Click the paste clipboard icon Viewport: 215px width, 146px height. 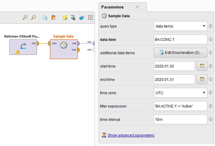coord(53,18)
